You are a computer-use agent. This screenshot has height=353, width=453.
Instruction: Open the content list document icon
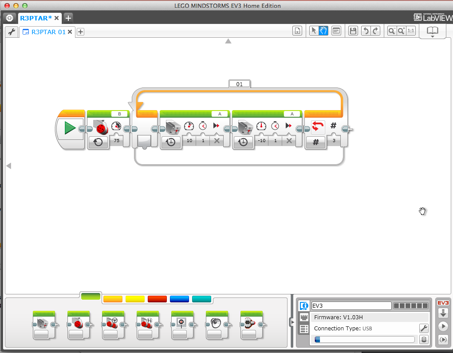click(x=297, y=31)
